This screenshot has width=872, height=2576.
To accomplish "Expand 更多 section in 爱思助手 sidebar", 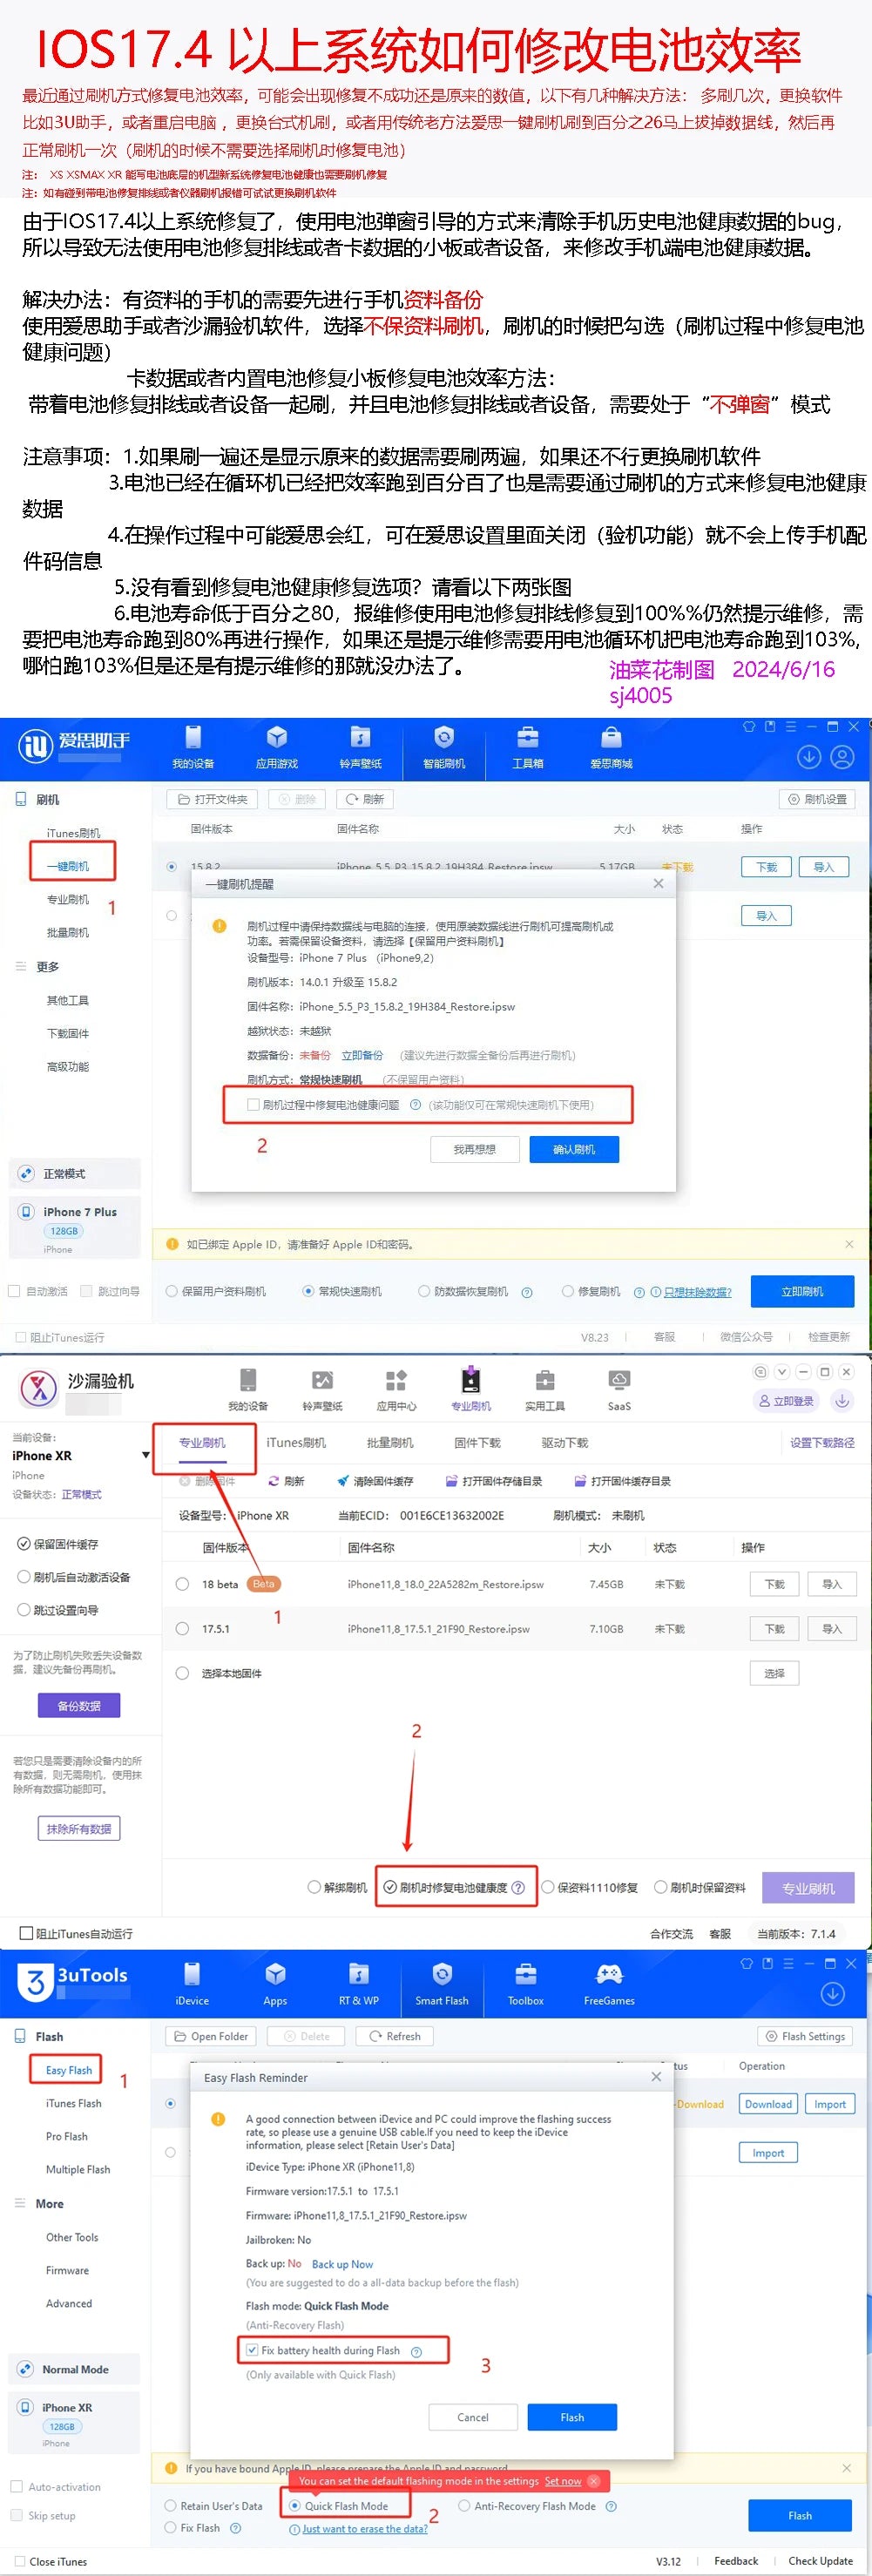I will tap(47, 967).
